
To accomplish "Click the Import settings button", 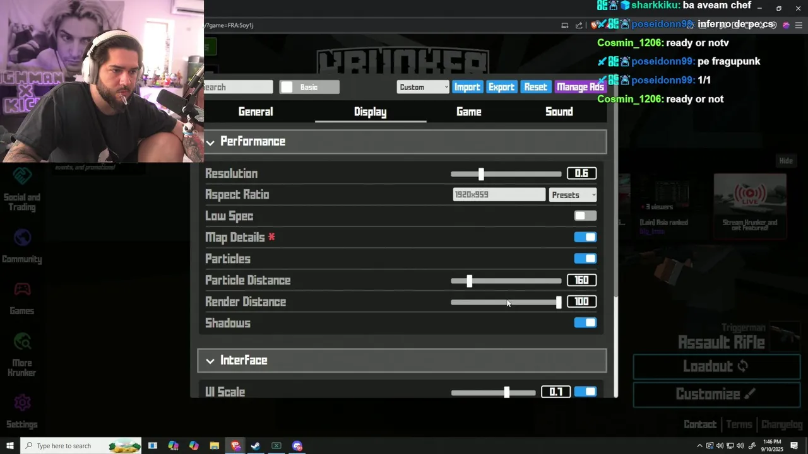I will point(467,87).
